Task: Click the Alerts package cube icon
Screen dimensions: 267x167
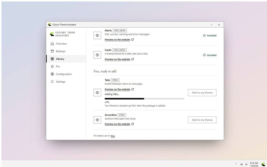Action: [97, 36]
